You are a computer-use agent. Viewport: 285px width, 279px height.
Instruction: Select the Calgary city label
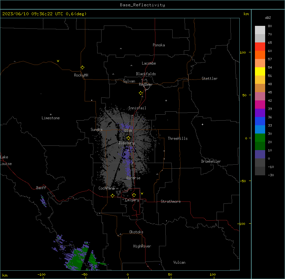coord(132,200)
